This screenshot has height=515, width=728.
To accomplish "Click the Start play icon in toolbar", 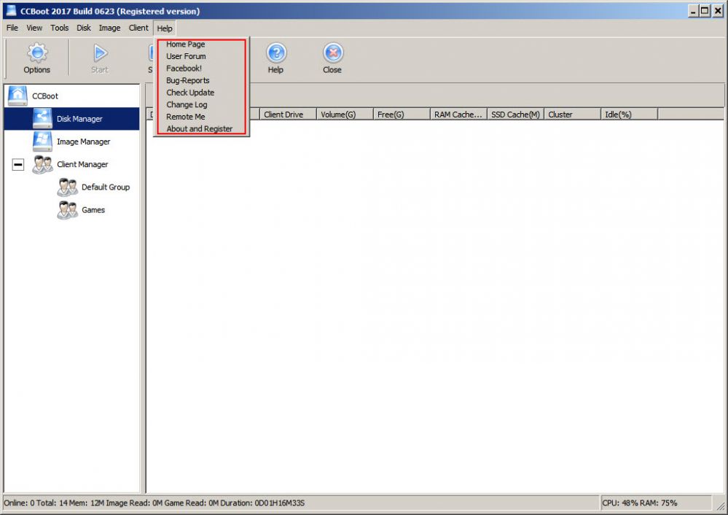I will click(x=100, y=53).
